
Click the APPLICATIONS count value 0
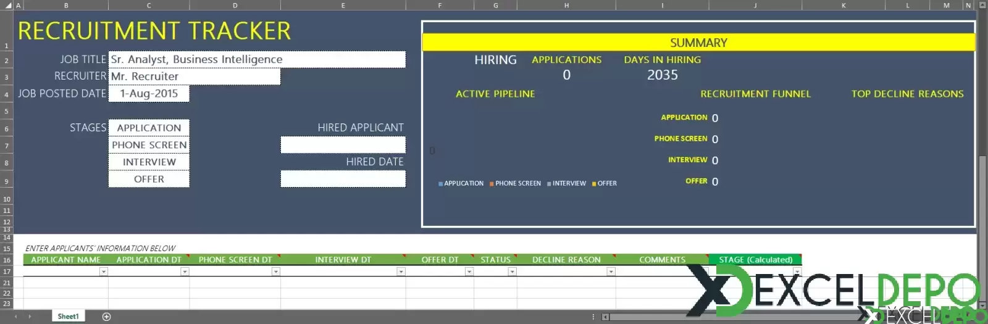click(x=566, y=75)
